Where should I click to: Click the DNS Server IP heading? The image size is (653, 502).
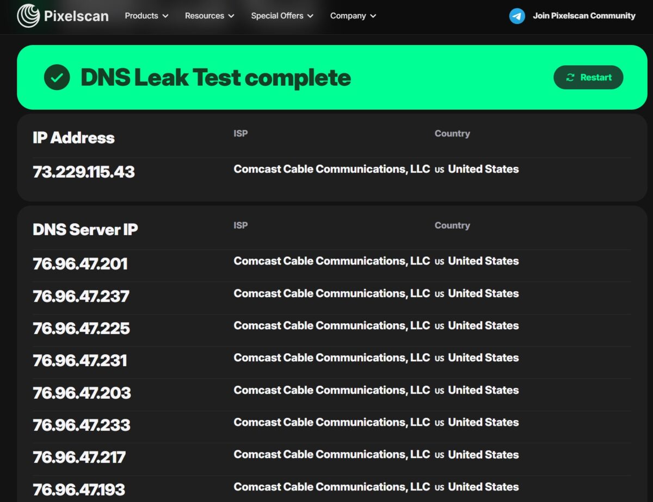tap(85, 229)
